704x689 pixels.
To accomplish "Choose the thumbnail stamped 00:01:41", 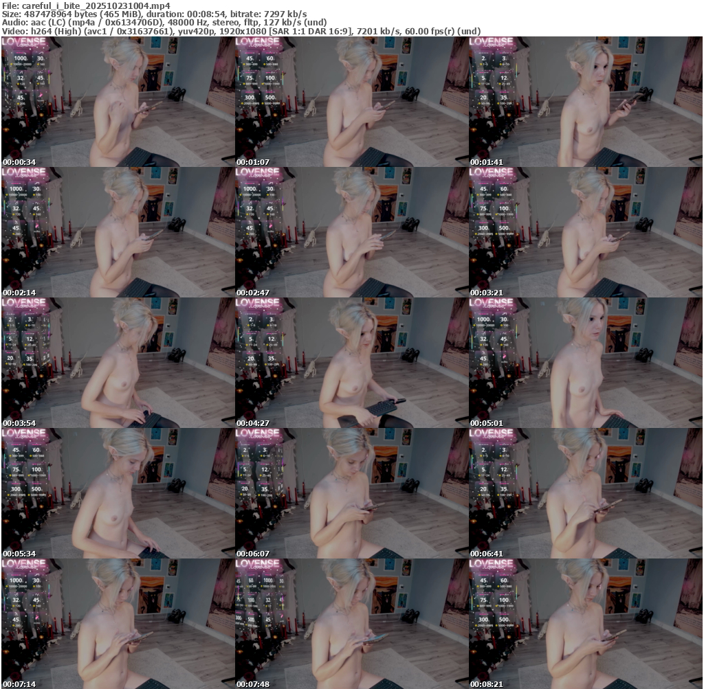I will pyautogui.click(x=586, y=102).
